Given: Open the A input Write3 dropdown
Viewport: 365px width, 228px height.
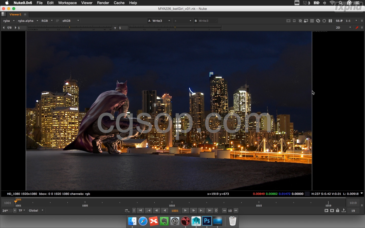Looking at the screenshot, I should coord(161,21).
